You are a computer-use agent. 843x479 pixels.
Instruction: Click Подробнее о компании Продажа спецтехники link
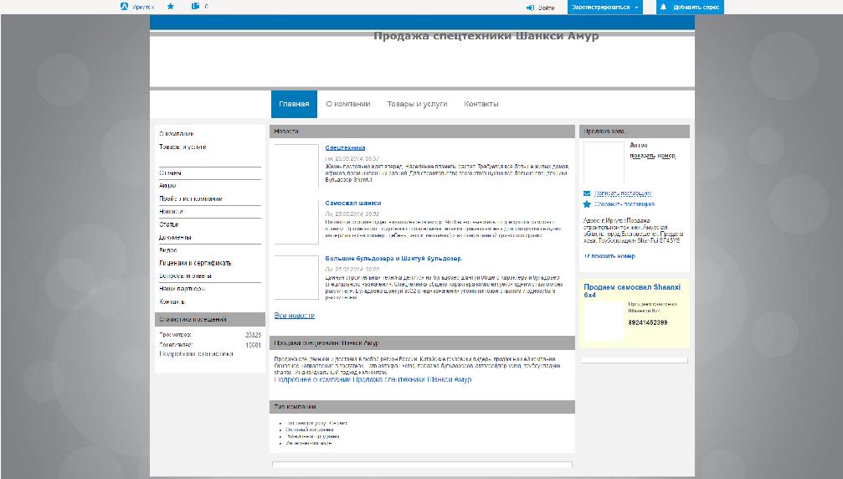373,379
